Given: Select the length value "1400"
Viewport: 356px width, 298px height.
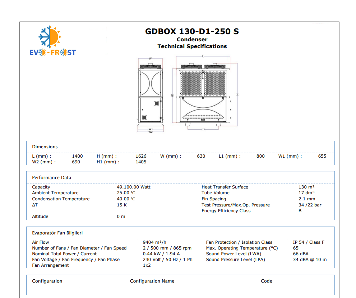Looking at the screenshot, I should [78, 156].
